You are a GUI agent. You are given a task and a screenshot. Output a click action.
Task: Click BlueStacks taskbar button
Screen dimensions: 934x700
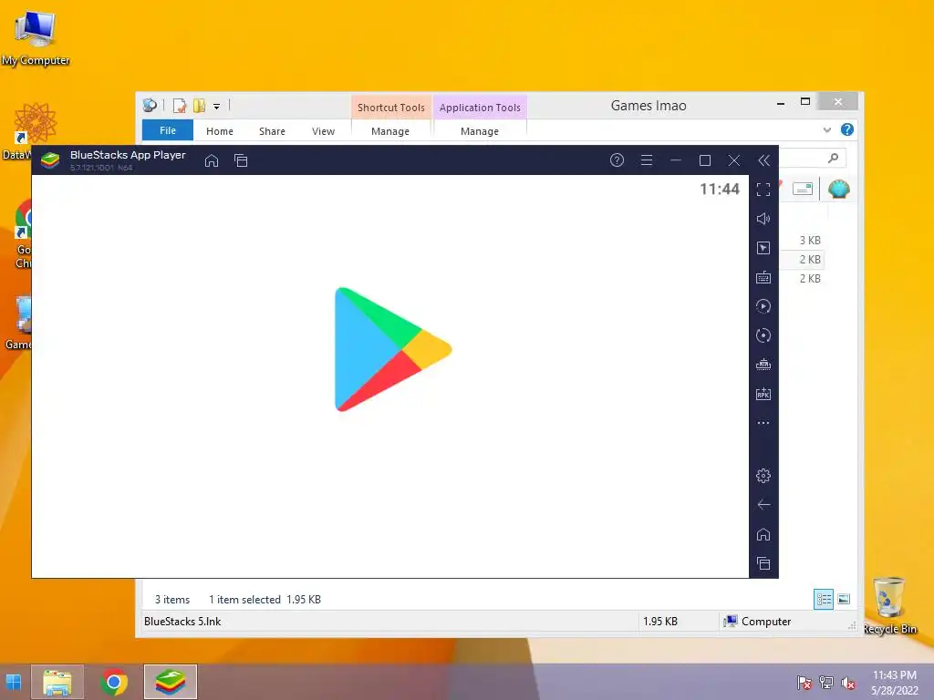[171, 682]
